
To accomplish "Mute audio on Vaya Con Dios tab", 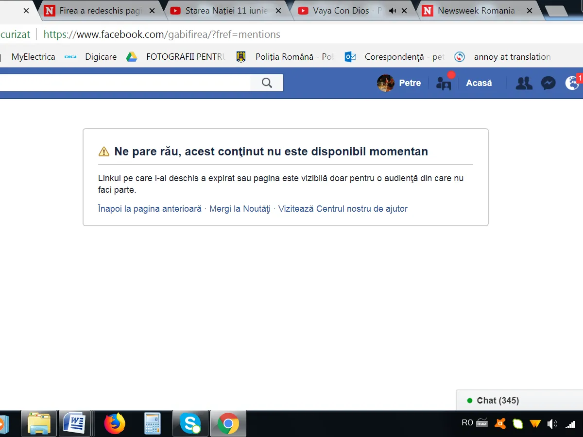I will coord(393,11).
